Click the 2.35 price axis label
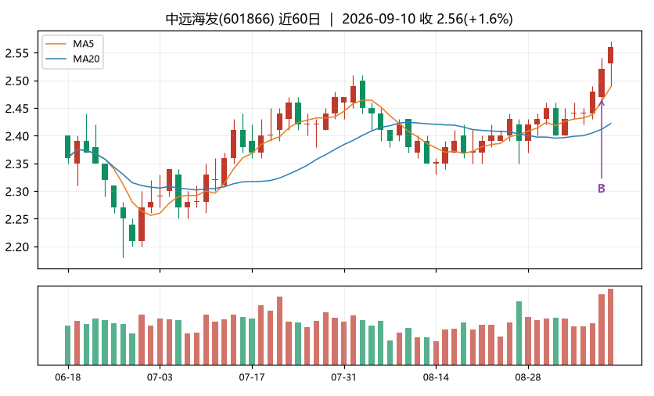654x396 pixels. point(16,164)
